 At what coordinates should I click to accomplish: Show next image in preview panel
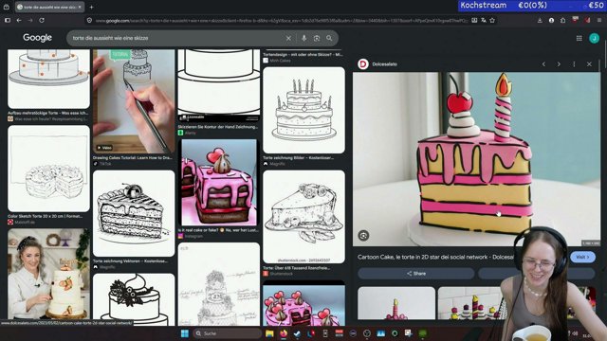click(x=559, y=64)
